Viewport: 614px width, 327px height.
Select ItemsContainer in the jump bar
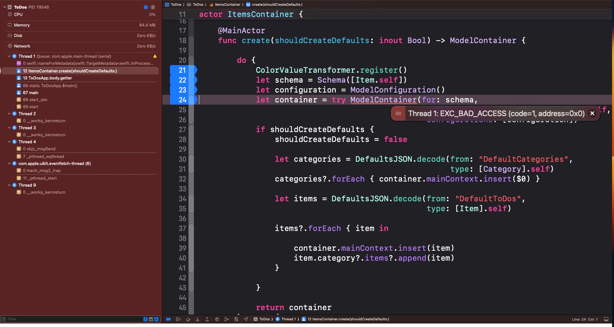227,4
